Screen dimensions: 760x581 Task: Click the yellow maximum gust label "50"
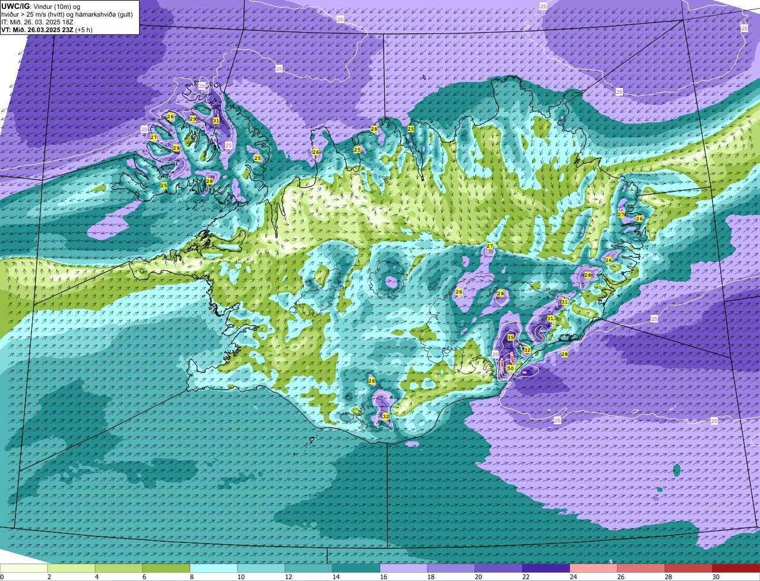click(511, 368)
